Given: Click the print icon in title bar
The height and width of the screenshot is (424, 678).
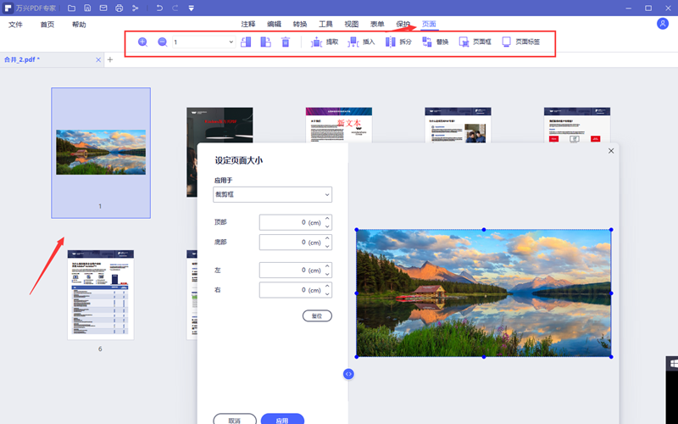Looking at the screenshot, I should (119, 8).
